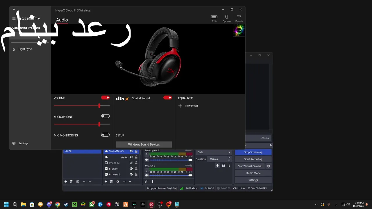Move scene up in OBS

click(x=84, y=181)
